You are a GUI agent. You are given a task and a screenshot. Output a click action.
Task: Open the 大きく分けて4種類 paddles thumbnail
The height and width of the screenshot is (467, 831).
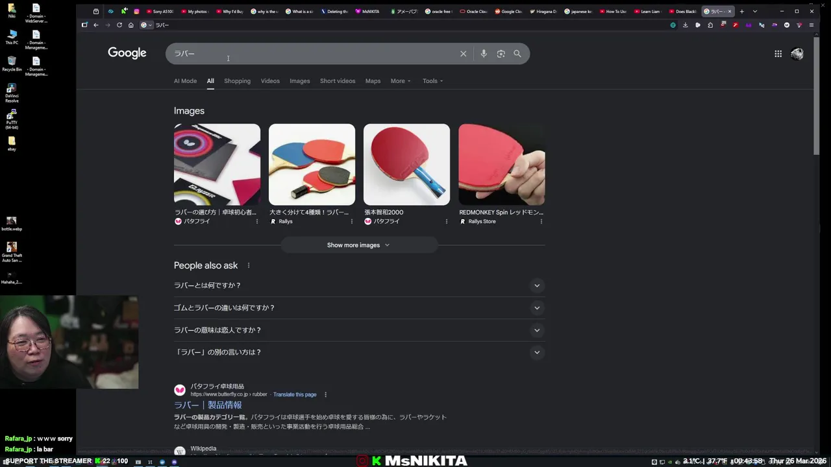[x=312, y=165]
